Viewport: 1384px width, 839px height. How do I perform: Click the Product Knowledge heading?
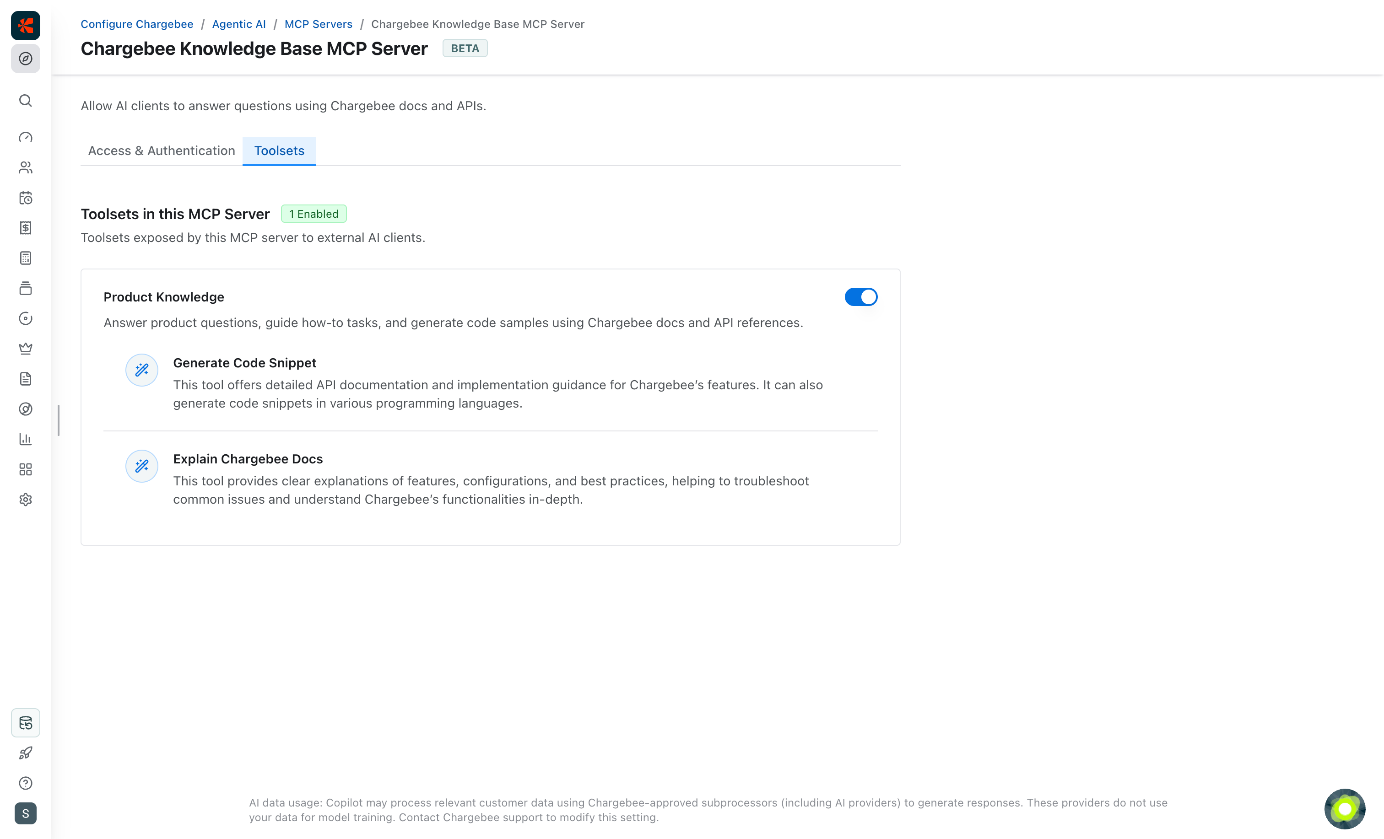click(x=164, y=297)
